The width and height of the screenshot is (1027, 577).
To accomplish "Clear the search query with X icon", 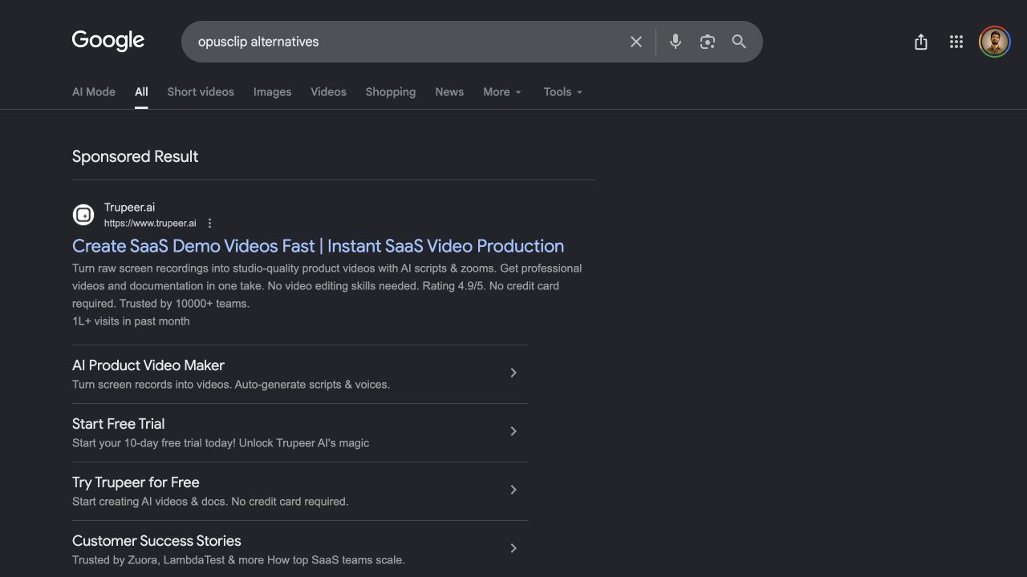I will 636,42.
